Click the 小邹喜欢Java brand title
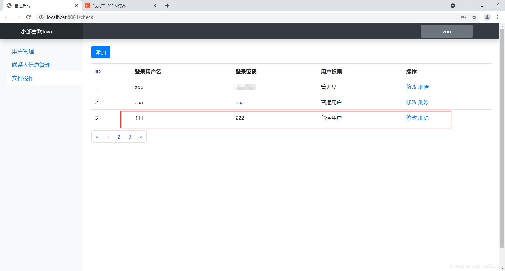505x271 pixels. (36, 32)
